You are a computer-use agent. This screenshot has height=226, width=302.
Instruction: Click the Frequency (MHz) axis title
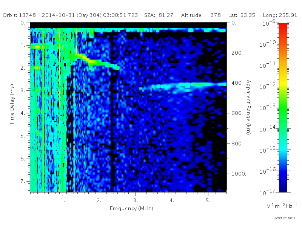pos(131,209)
